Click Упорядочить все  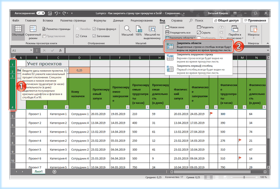tap(178, 33)
